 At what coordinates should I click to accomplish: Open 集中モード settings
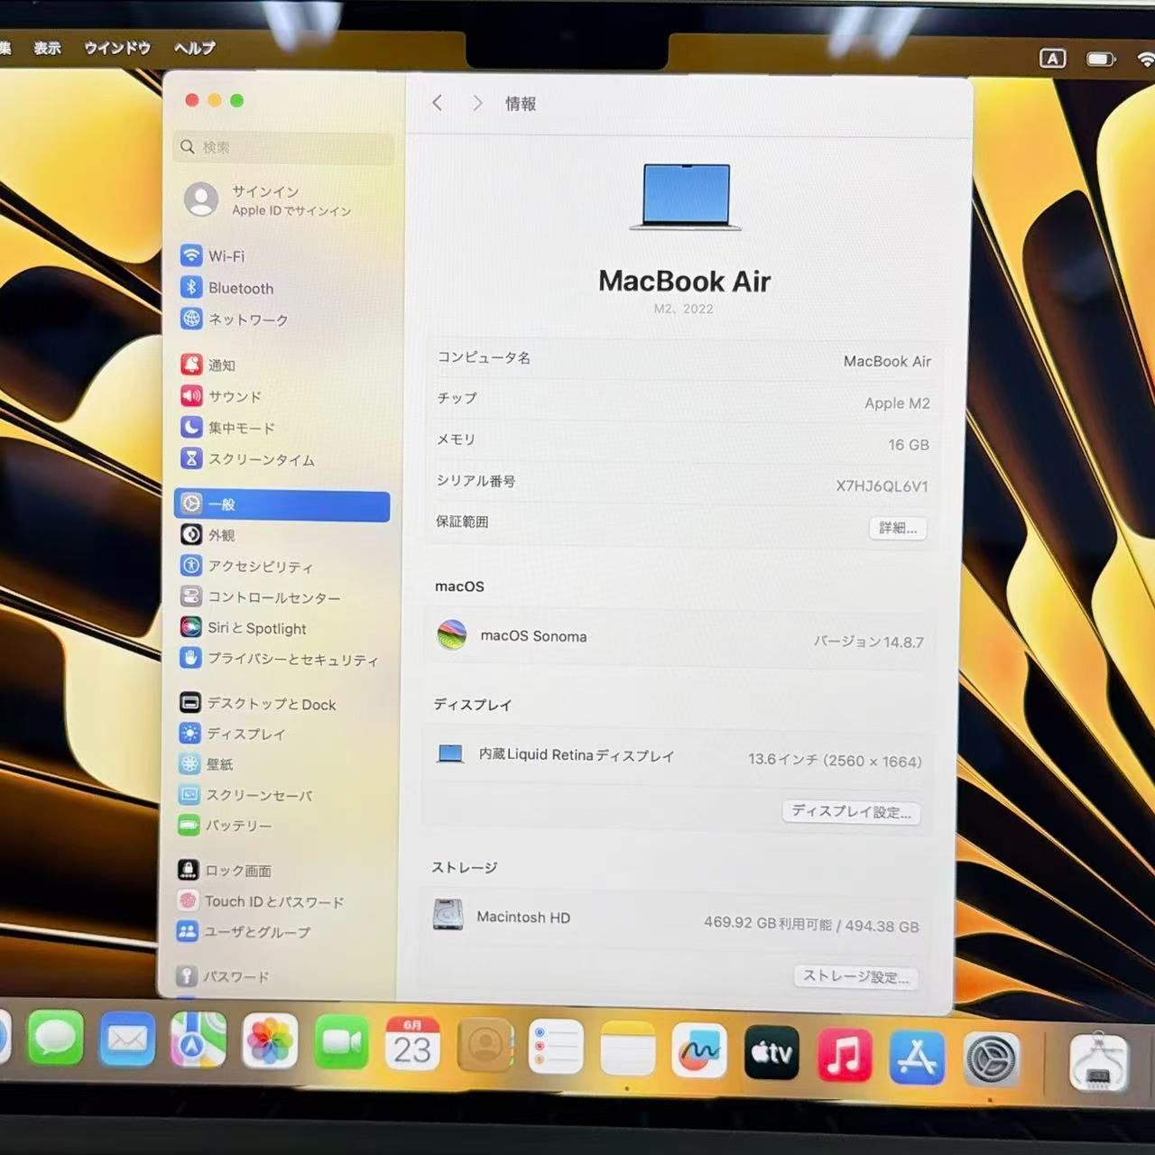pyautogui.click(x=227, y=428)
